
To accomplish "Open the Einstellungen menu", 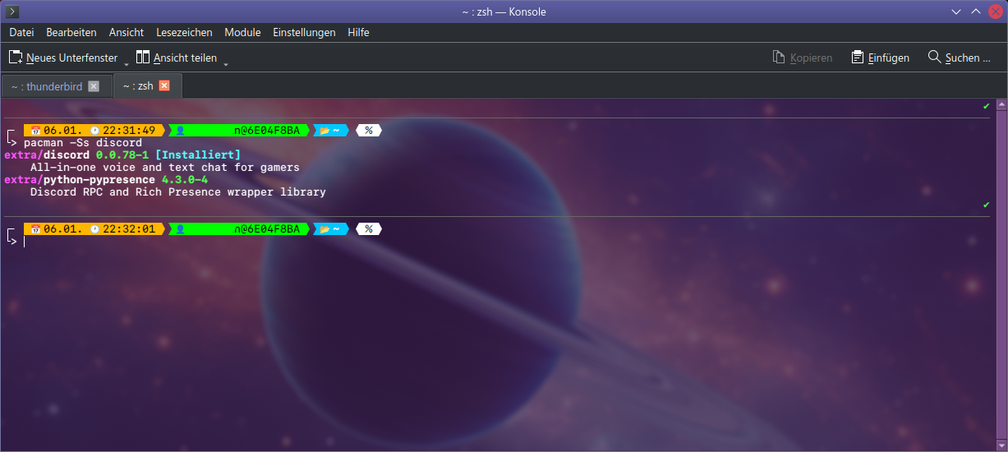I will click(x=304, y=33).
